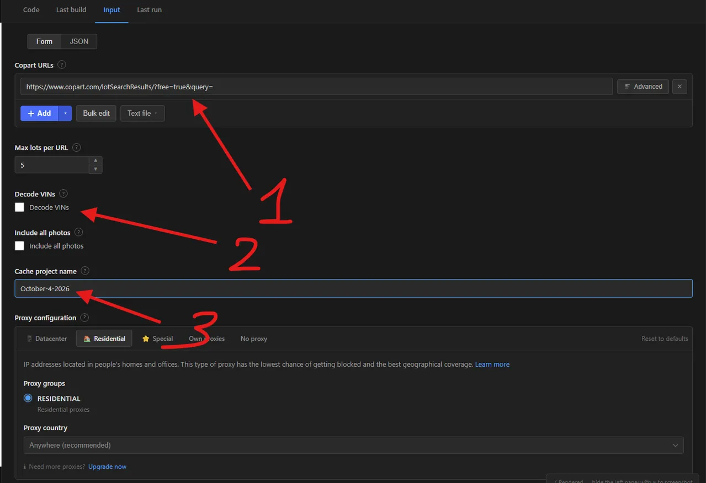Image resolution: width=706 pixels, height=483 pixels.
Task: Add another Copart URL
Action: click(39, 113)
